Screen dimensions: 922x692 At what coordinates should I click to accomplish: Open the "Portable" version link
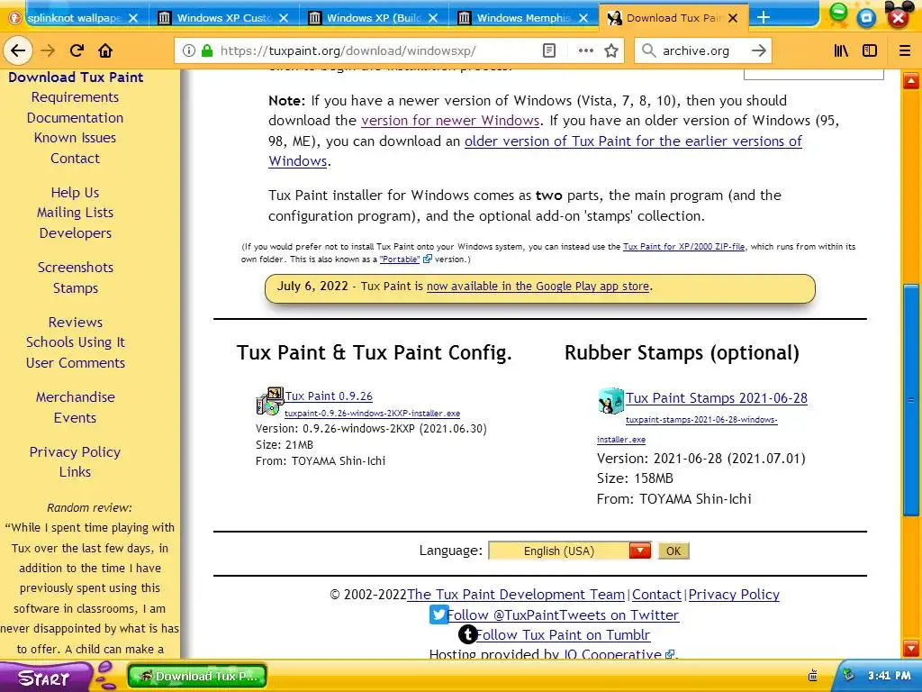click(x=400, y=259)
